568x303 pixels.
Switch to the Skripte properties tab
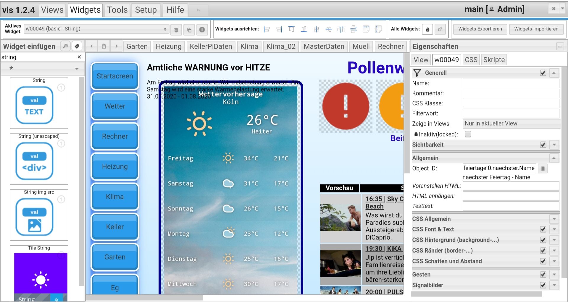(494, 60)
